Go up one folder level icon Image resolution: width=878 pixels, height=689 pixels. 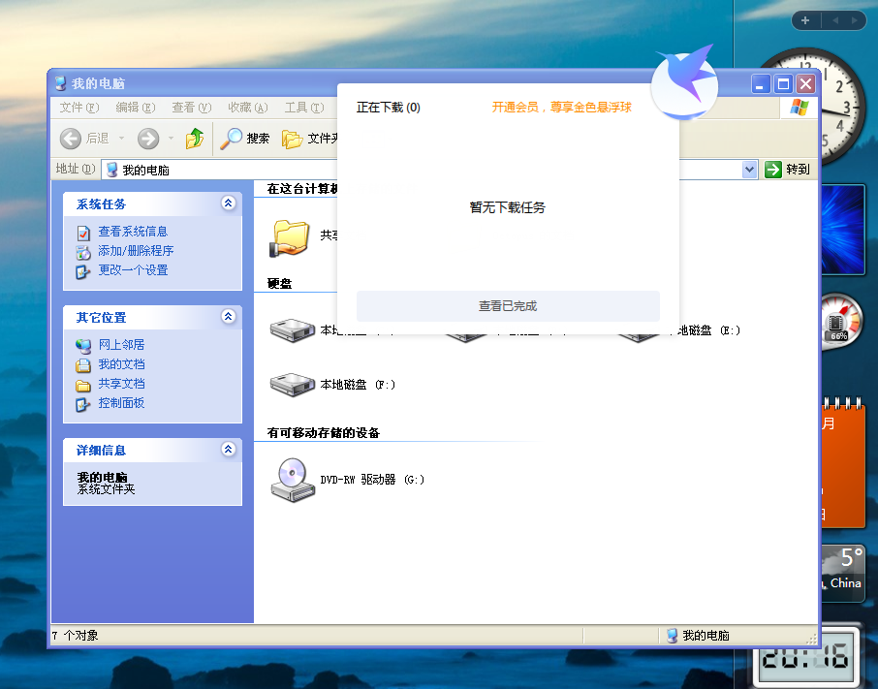coord(195,139)
